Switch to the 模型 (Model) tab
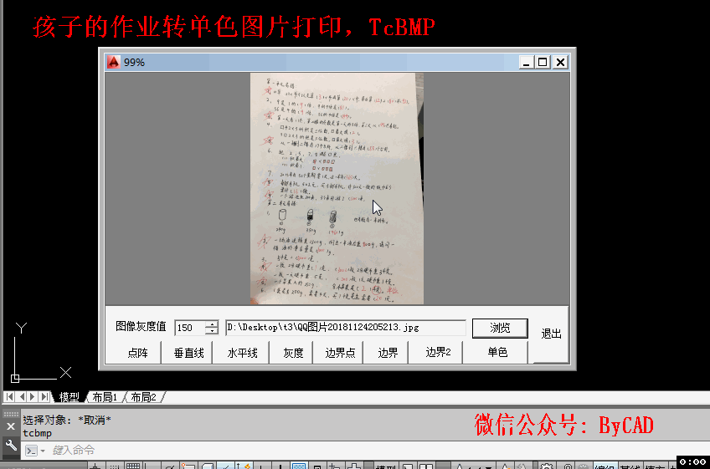710x469 pixels. point(69,397)
